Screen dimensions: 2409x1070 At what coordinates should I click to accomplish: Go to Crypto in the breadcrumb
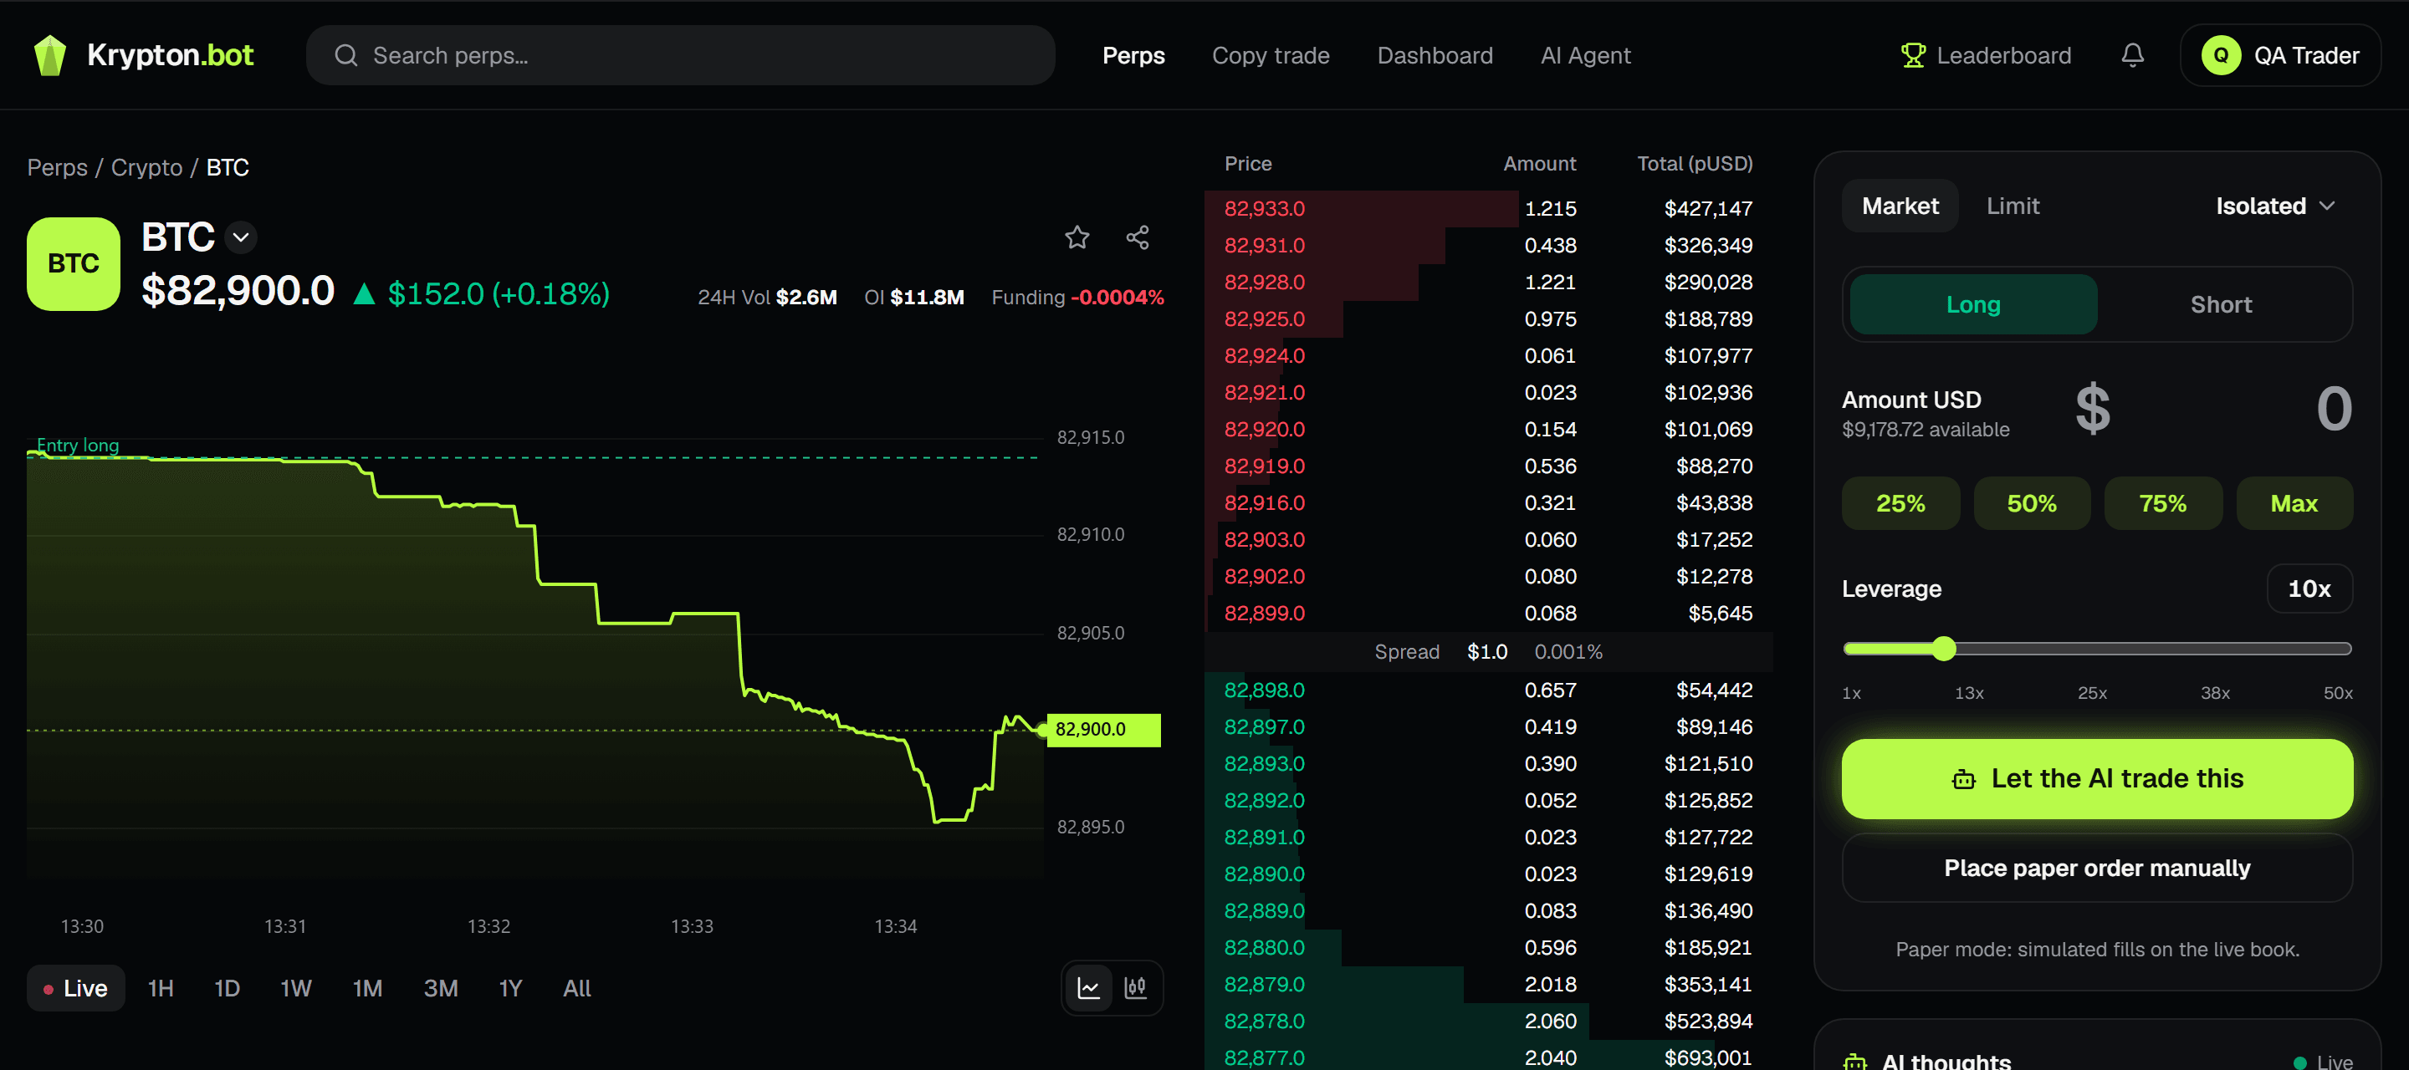point(147,168)
